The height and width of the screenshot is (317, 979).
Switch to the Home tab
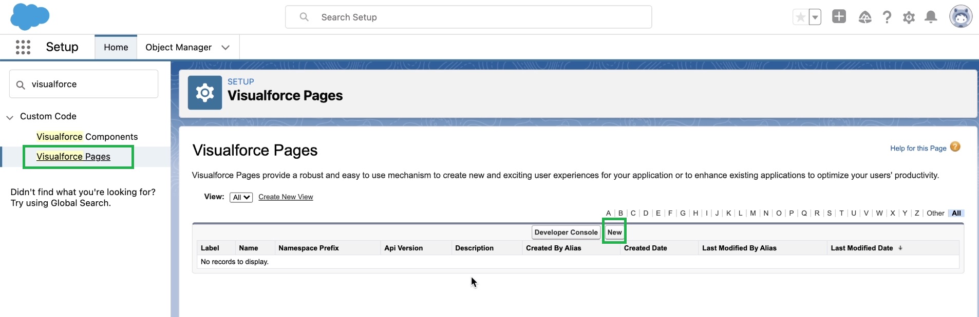[116, 47]
